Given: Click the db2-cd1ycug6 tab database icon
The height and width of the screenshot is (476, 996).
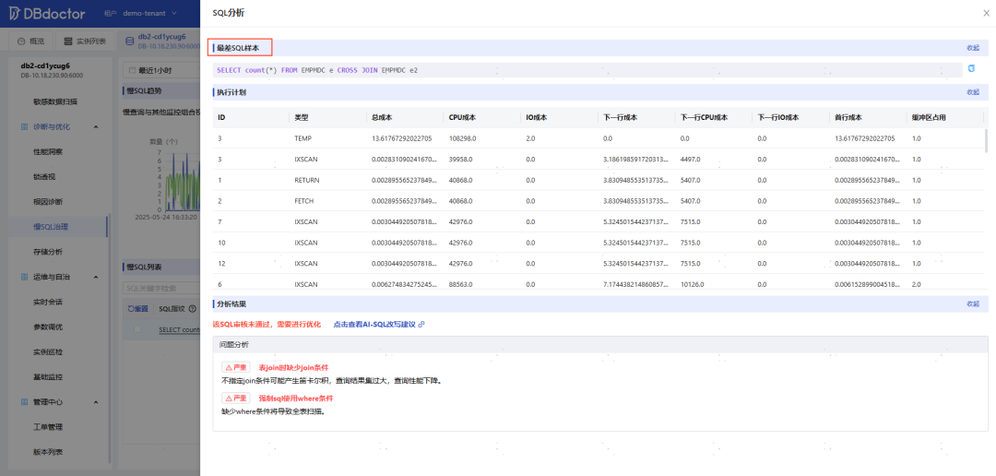Looking at the screenshot, I should (130, 42).
